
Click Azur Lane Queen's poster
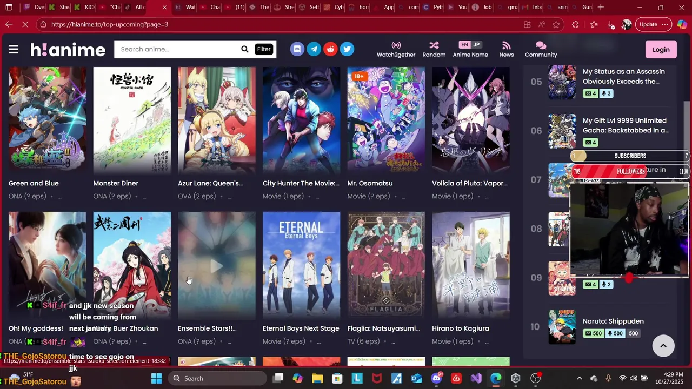(x=216, y=120)
